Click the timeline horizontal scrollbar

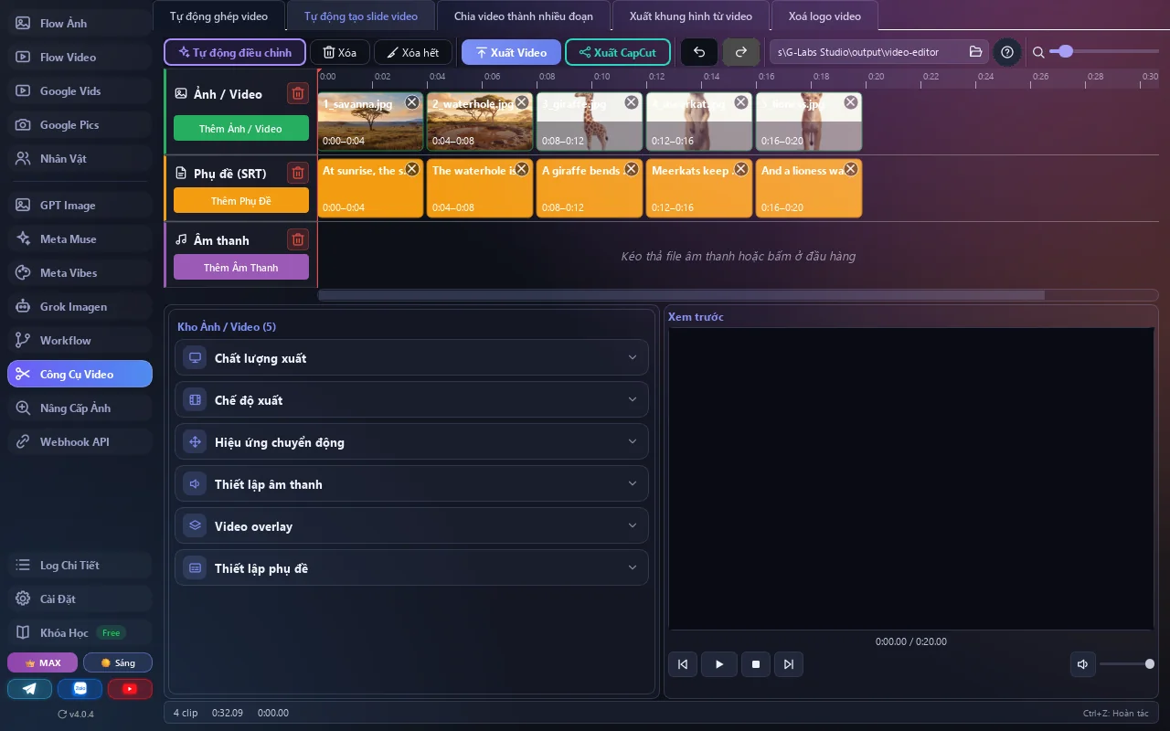pyautogui.click(x=681, y=295)
